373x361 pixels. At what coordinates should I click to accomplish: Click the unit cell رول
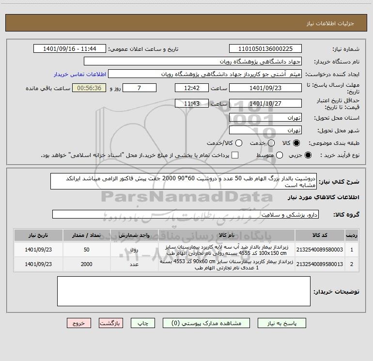(x=134, y=250)
